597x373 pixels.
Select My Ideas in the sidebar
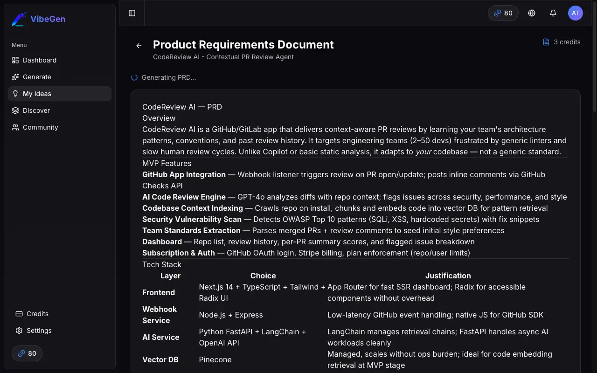coord(60,94)
